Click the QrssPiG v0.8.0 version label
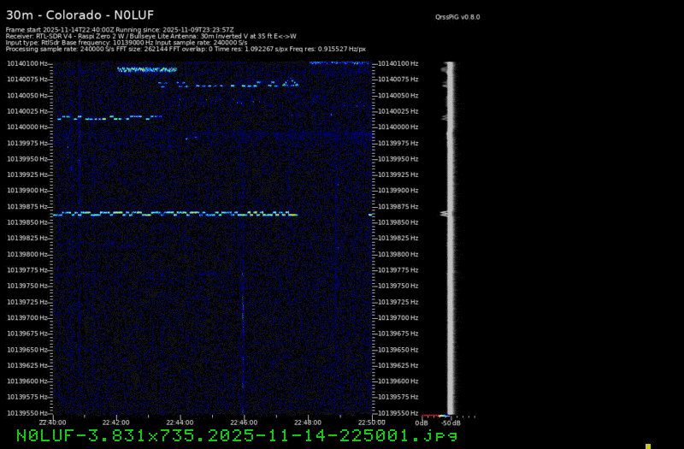The width and height of the screenshot is (684, 449). point(457,16)
